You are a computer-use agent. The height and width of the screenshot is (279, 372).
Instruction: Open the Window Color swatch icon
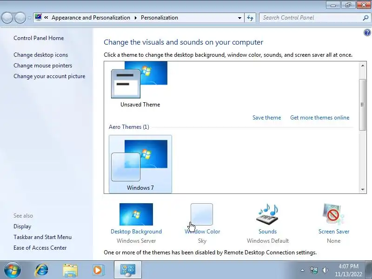(202, 214)
